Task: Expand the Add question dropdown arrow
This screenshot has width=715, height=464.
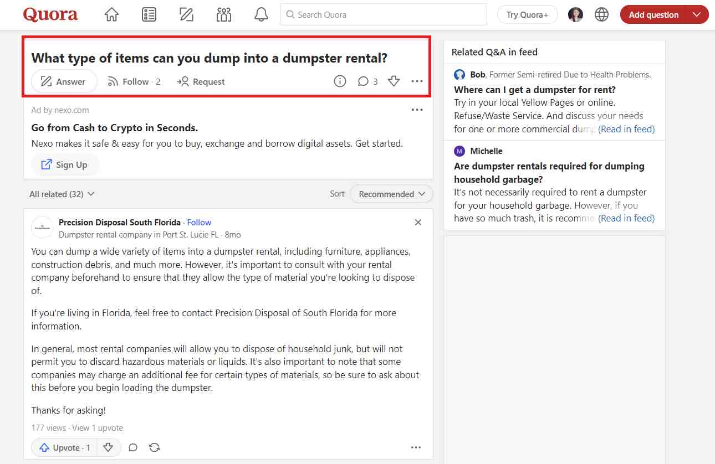Action: [697, 15]
